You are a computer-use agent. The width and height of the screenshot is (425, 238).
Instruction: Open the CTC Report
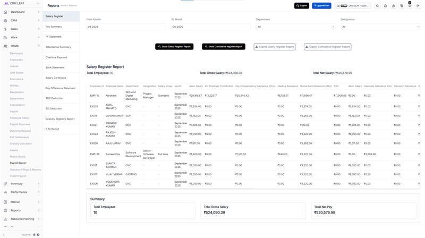(x=61, y=129)
